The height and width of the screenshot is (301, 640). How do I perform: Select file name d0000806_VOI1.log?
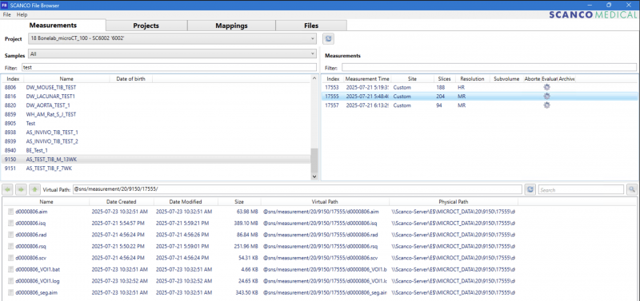pos(38,281)
